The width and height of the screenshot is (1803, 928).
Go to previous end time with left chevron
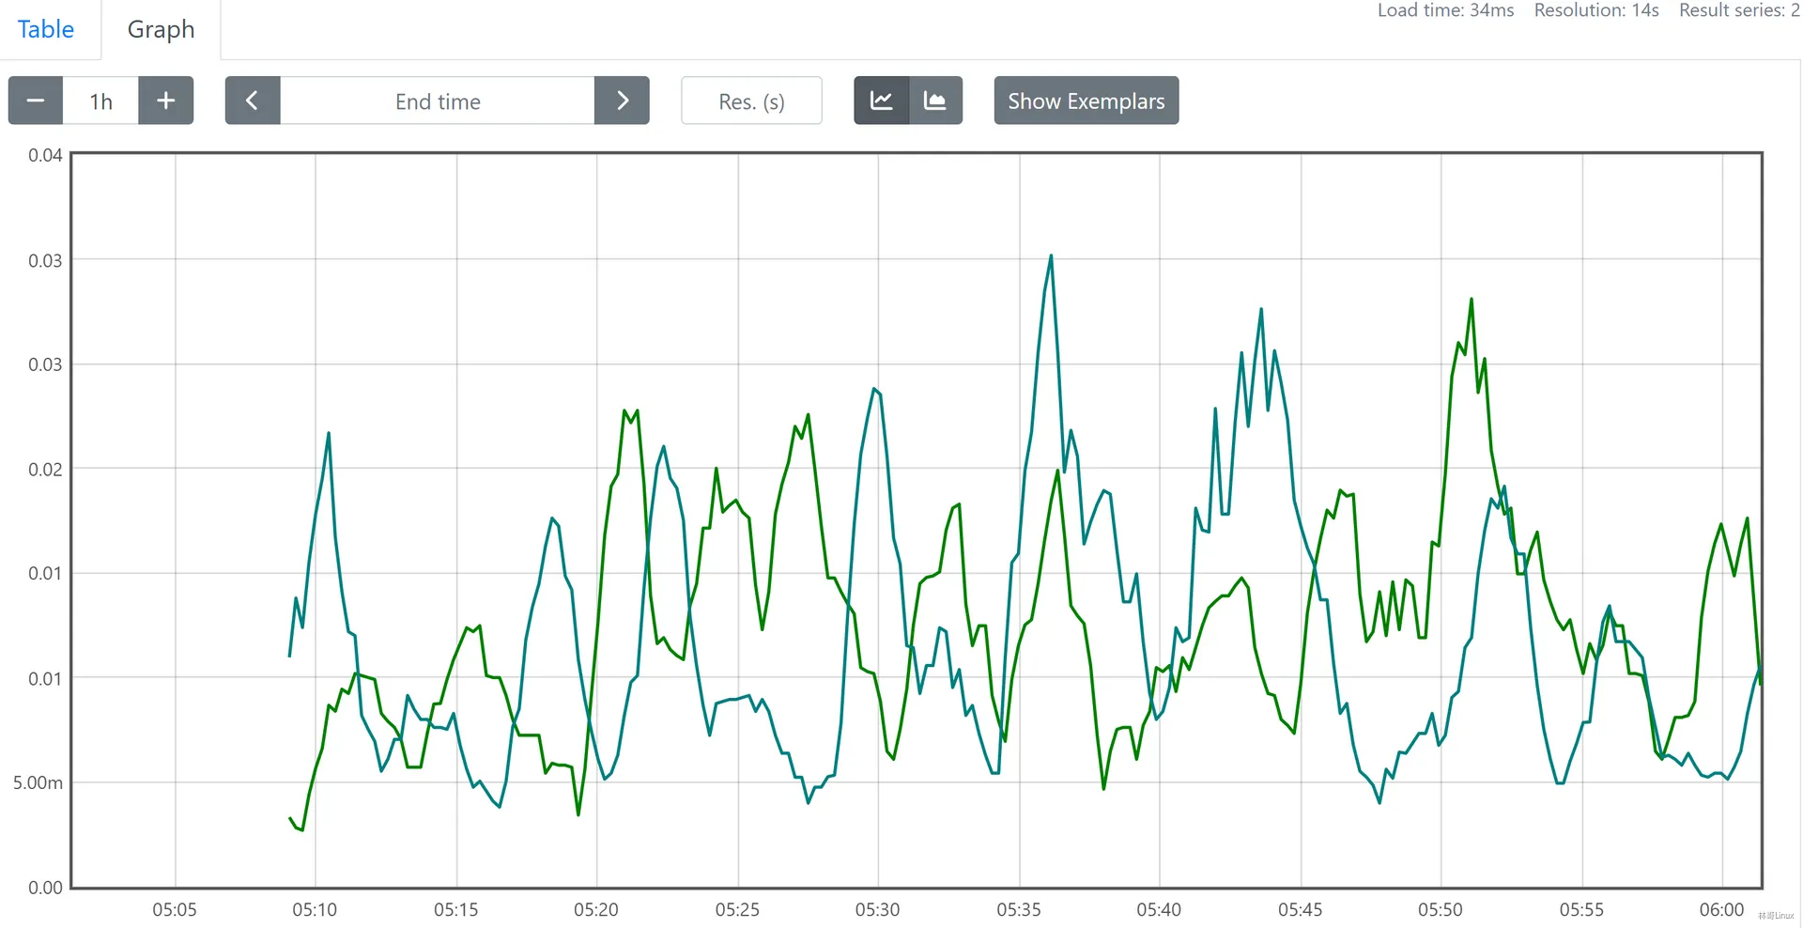[x=252, y=101]
